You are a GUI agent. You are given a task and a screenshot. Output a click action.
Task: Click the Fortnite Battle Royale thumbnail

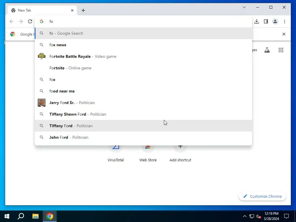pos(42,56)
